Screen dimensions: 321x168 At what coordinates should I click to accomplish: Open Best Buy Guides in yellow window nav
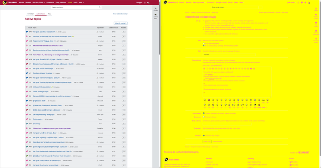(x=199, y=3)
